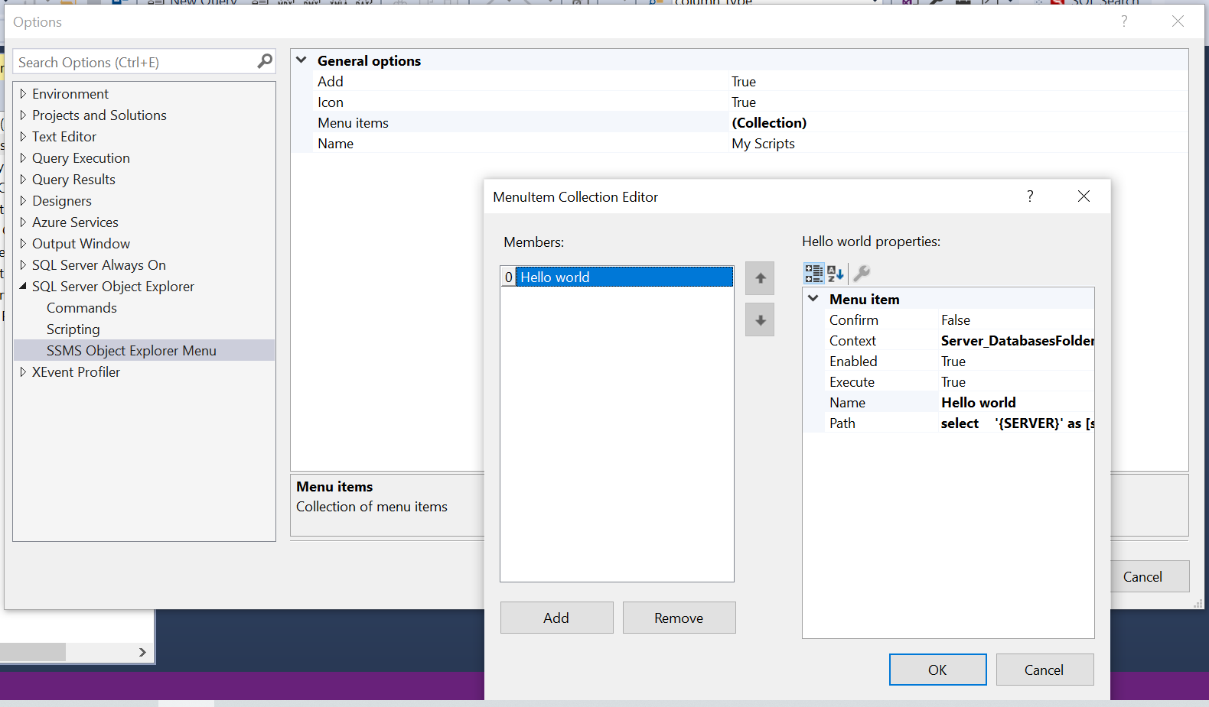Expand Query Results node

tap(23, 179)
